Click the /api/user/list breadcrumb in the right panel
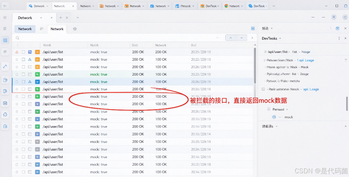This screenshot has width=349, height=177. 278,52
